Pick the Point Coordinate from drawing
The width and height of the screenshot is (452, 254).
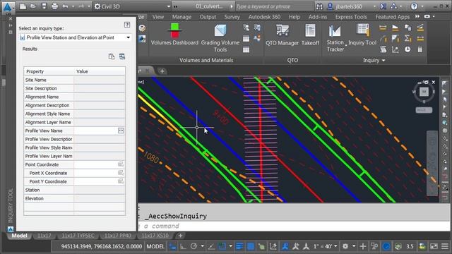(121, 164)
